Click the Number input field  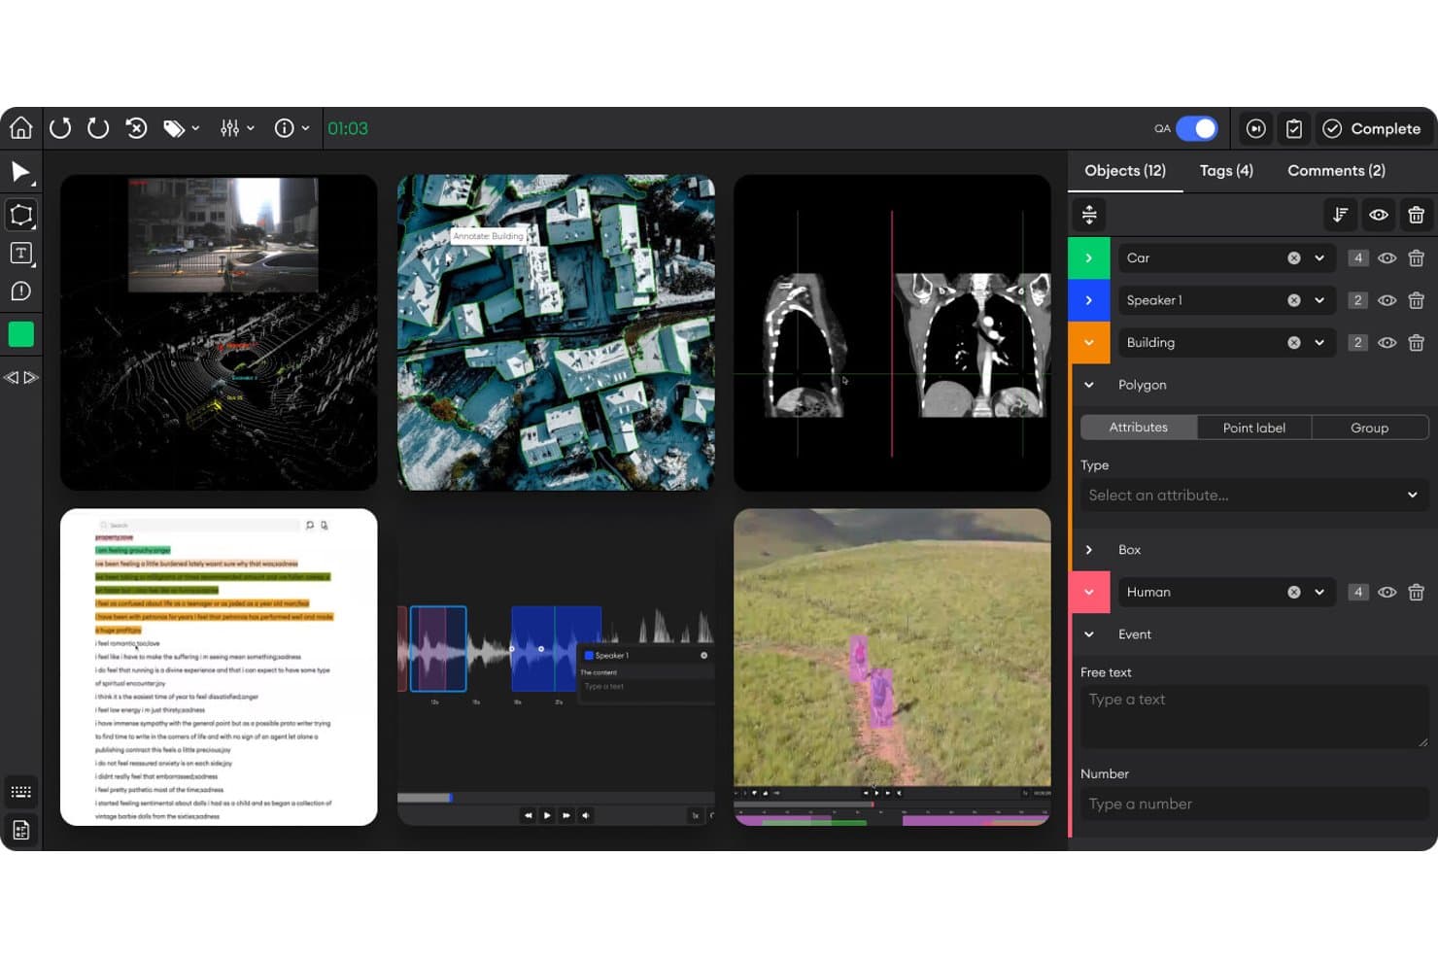point(1254,805)
